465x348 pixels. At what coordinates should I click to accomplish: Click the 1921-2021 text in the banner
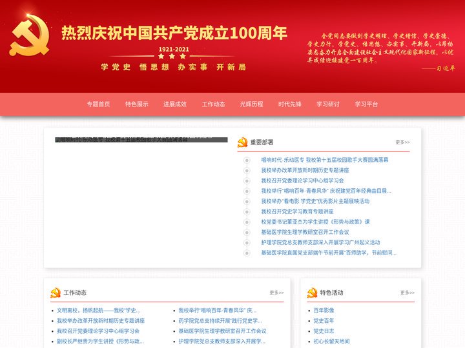(174, 50)
